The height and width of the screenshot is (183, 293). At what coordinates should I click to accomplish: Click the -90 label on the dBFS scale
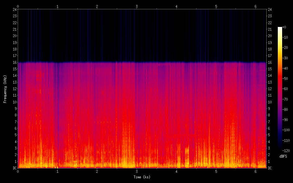coord(285,120)
